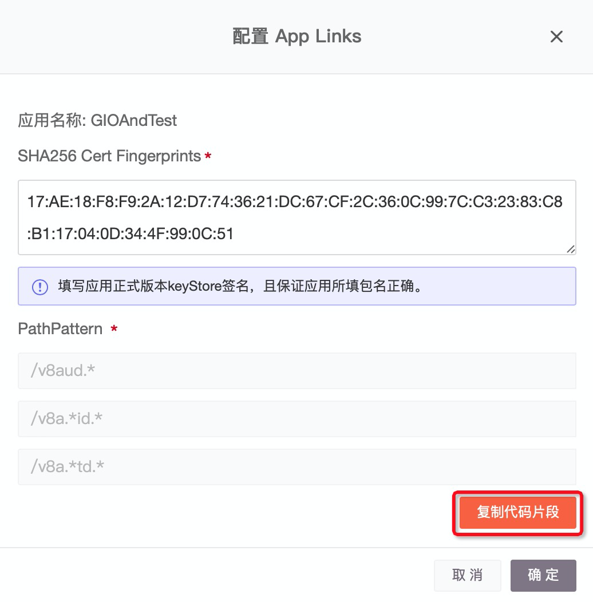Click the empty area right of hint text
This screenshot has height=602, width=593.
[x=498, y=287]
